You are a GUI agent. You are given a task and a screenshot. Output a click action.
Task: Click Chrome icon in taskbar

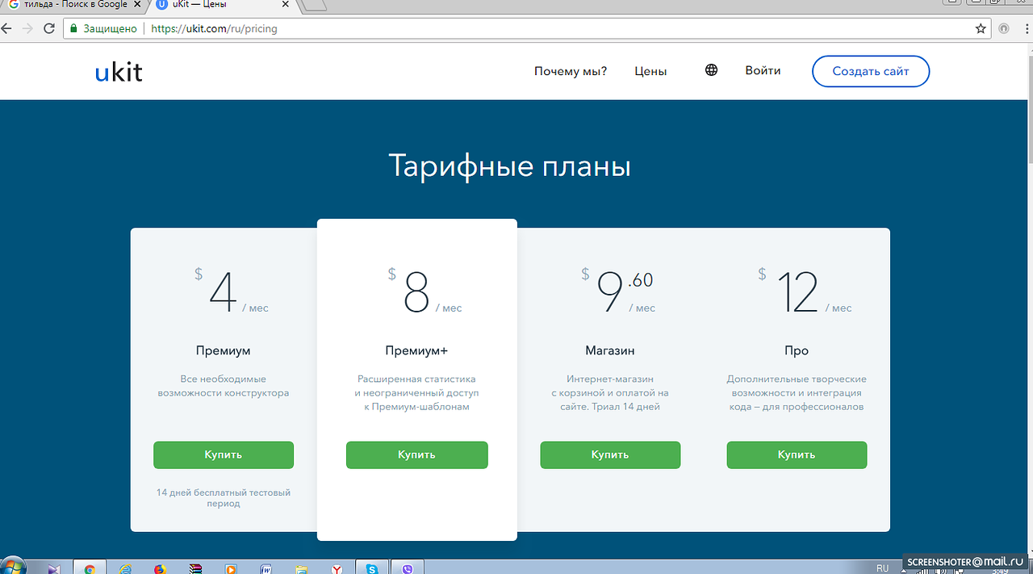click(x=90, y=568)
